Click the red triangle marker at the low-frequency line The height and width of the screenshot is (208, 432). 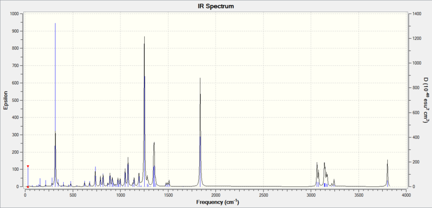pyautogui.click(x=28, y=166)
